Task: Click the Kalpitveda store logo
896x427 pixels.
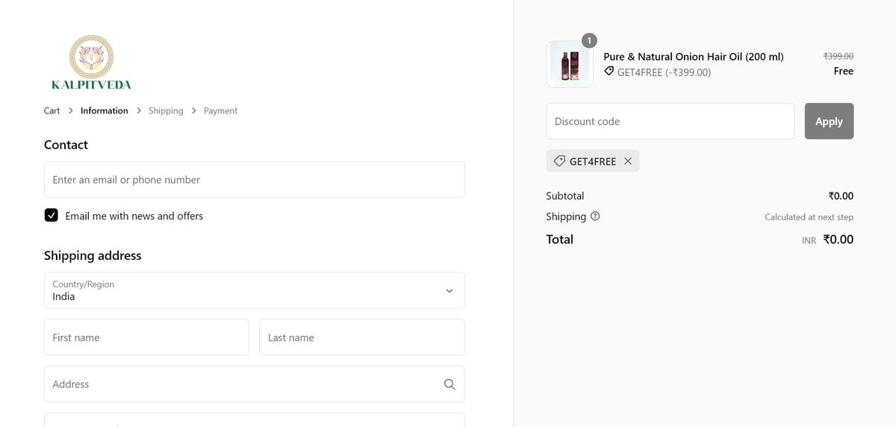Action: click(91, 63)
